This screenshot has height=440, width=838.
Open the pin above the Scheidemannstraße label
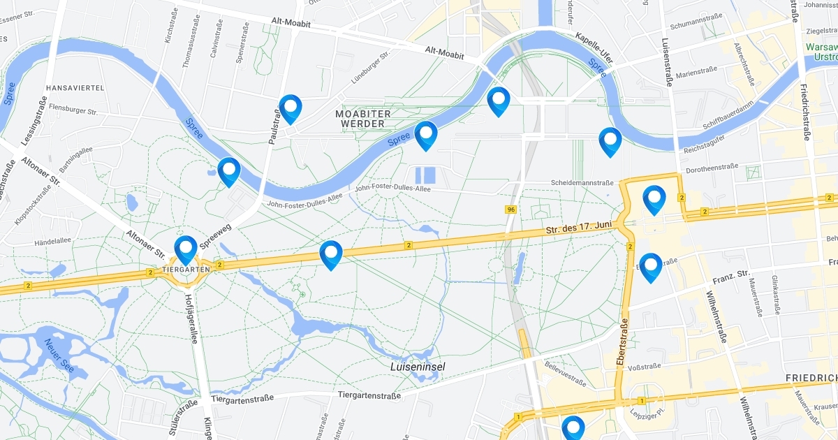pos(610,142)
